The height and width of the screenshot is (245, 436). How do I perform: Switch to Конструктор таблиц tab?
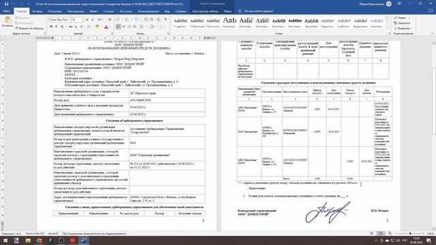tap(205, 11)
